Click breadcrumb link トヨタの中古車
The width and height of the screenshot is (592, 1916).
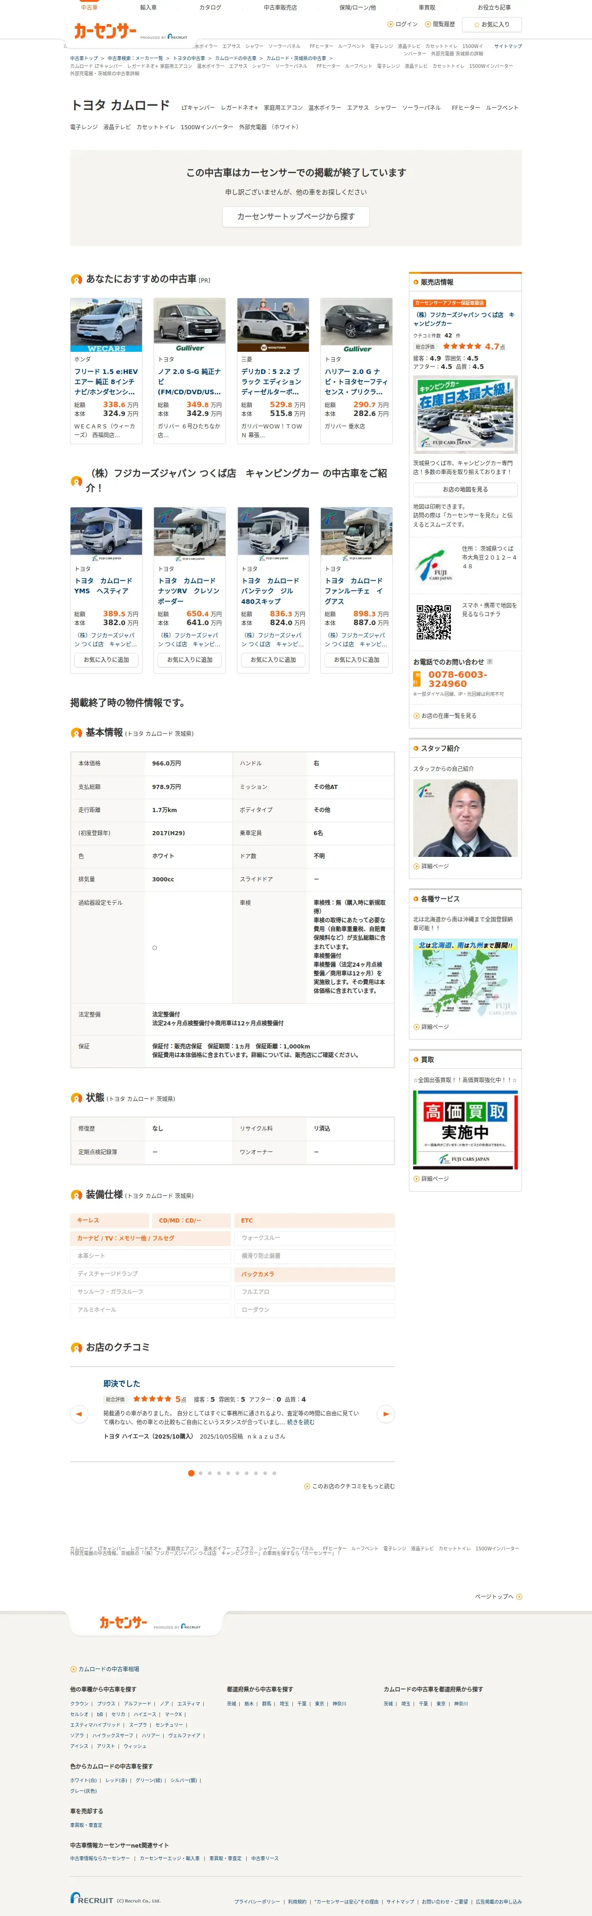coord(189,58)
